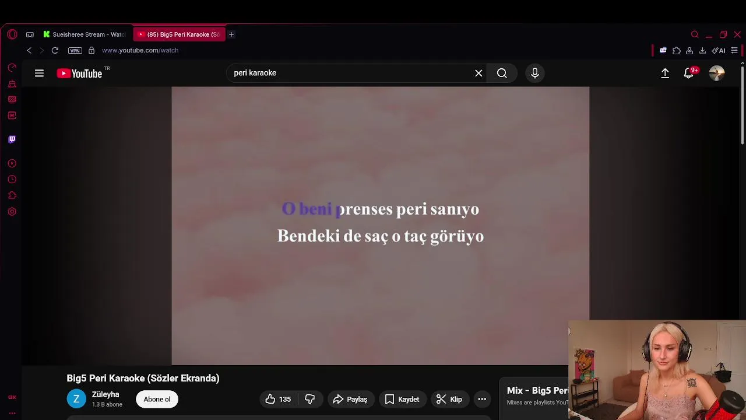Open Züleyha channel avatar
This screenshot has height=420, width=746.
(x=76, y=399)
